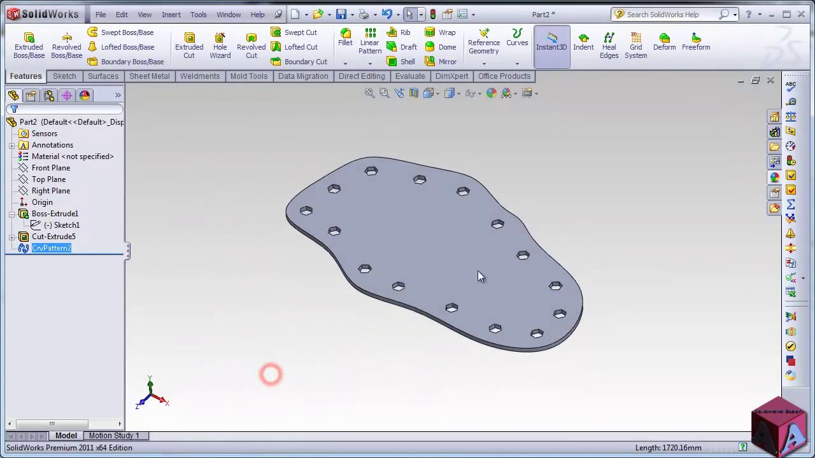
Task: Open SolidWorks Resources task pane home
Action: (x=775, y=117)
